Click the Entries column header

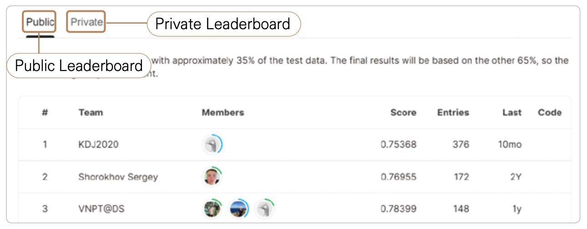(453, 113)
